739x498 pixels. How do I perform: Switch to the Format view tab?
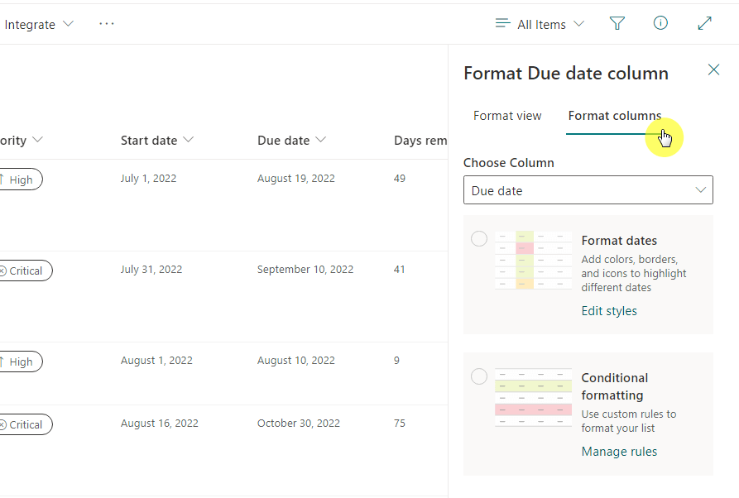[507, 116]
